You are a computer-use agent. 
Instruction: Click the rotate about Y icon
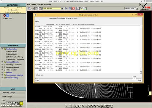[92, 106]
